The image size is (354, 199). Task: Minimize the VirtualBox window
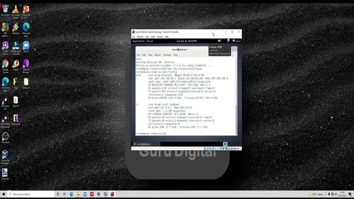(x=226, y=32)
